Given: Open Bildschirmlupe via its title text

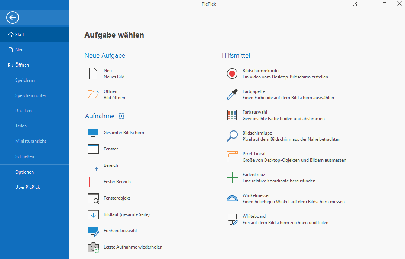Looking at the screenshot, I should [x=257, y=133].
